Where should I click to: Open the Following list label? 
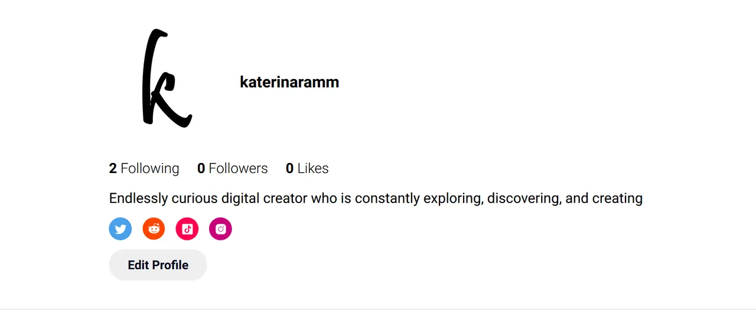(x=149, y=168)
